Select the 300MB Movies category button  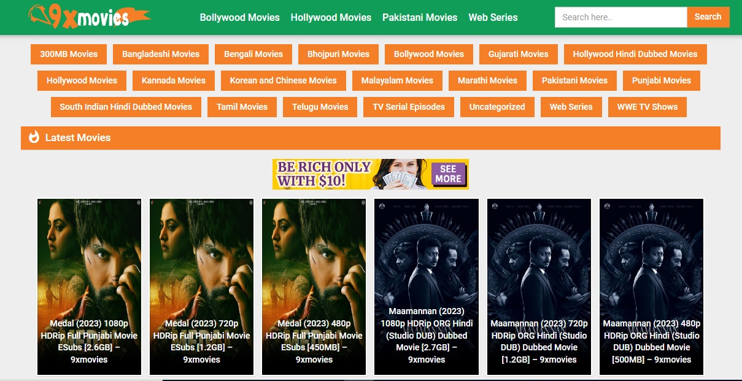coord(69,54)
